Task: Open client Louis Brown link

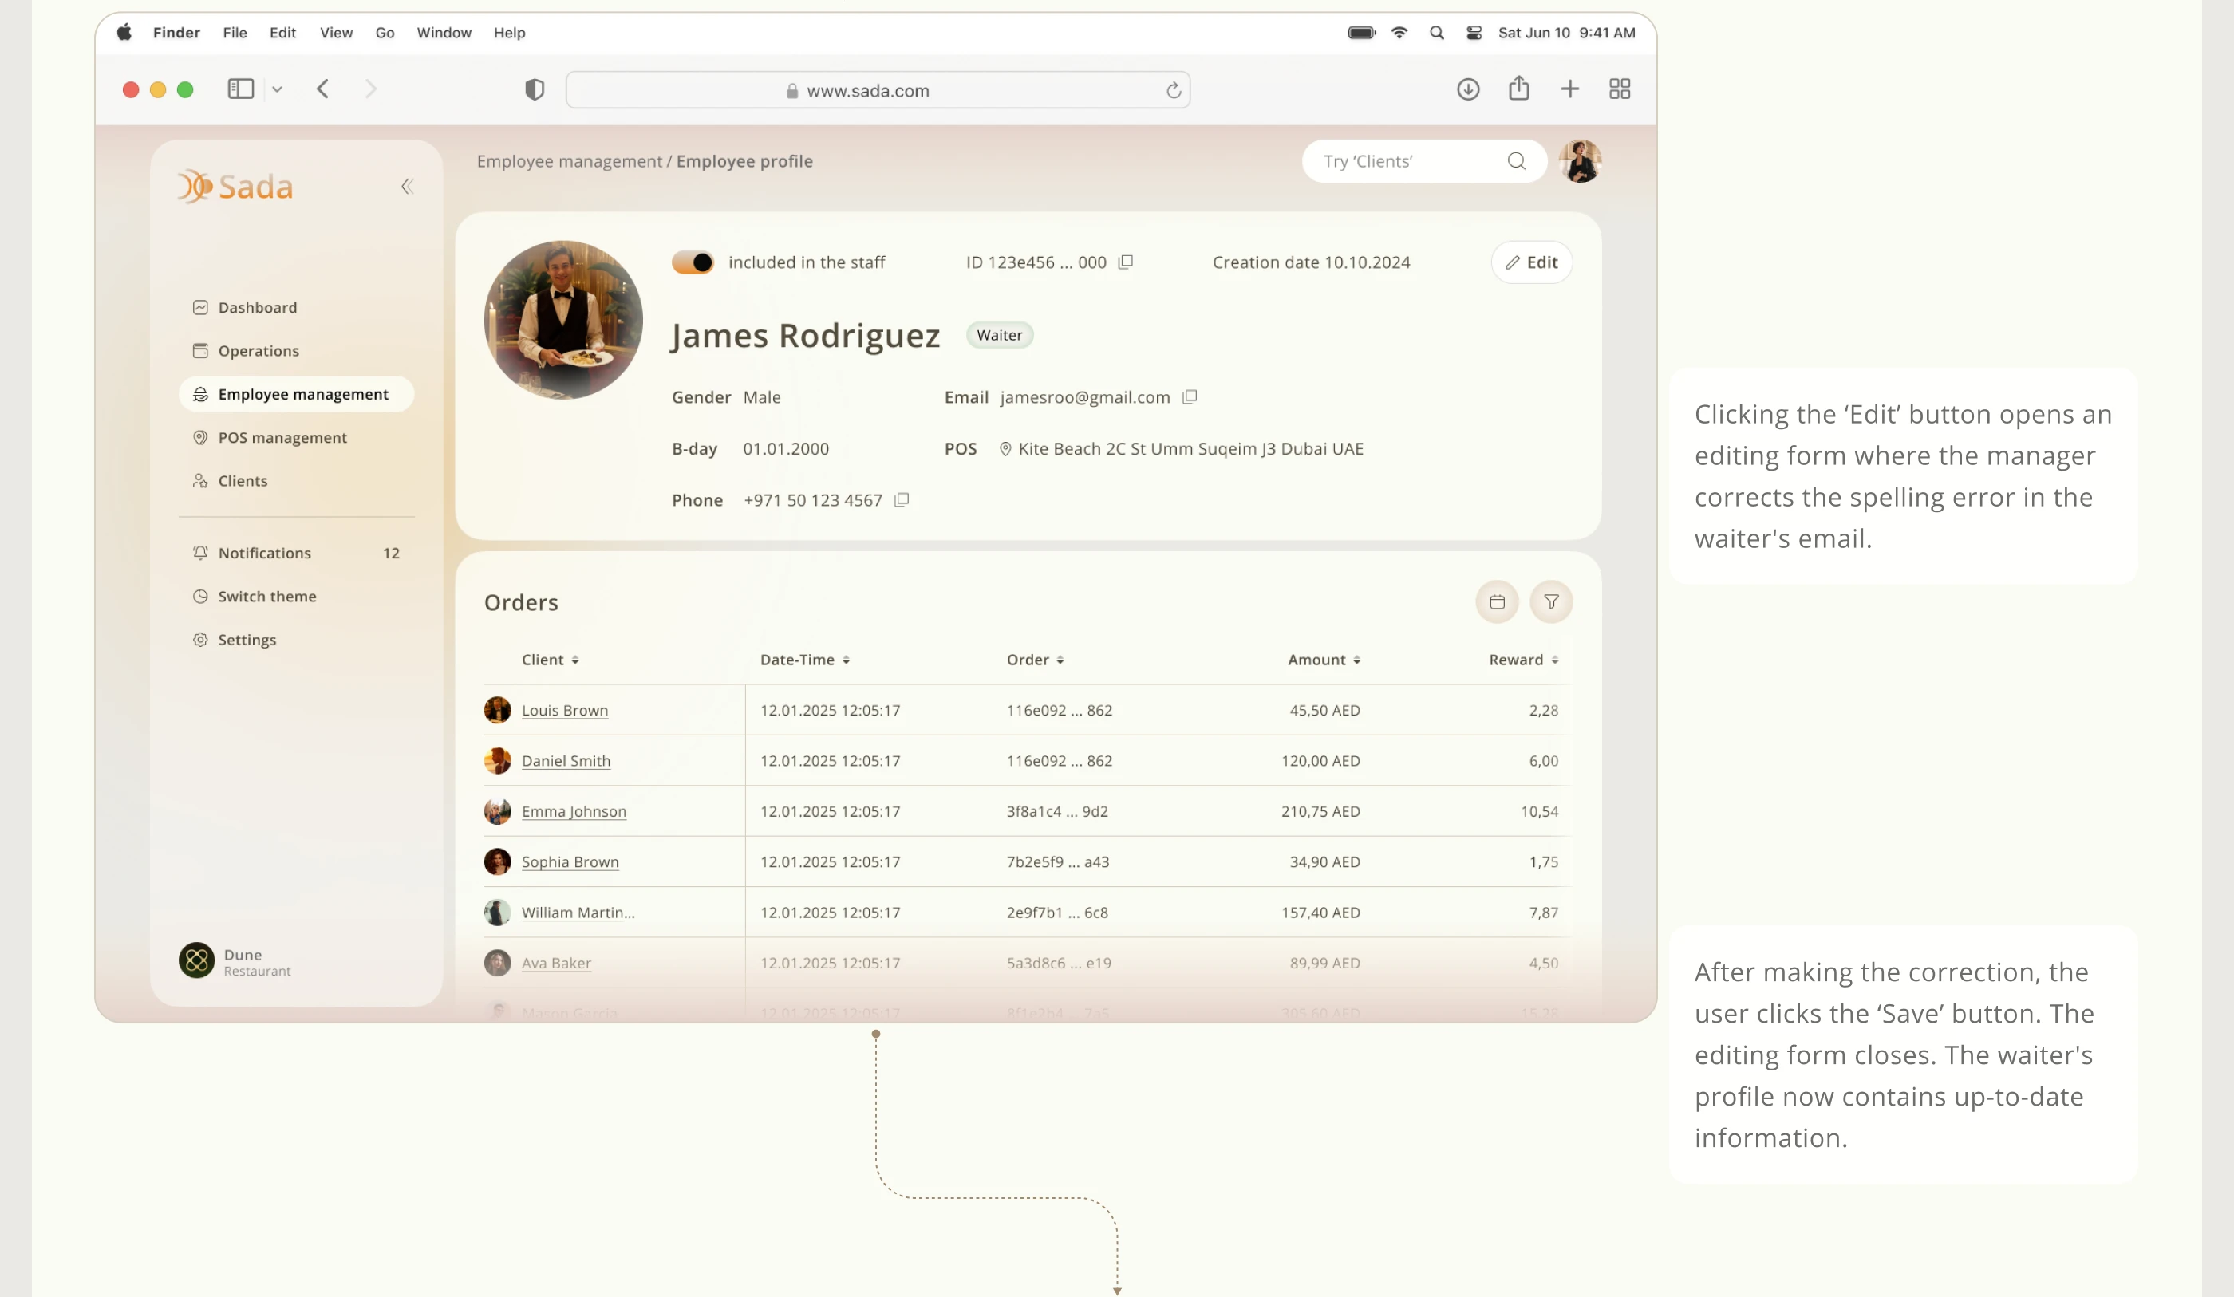Action: pyautogui.click(x=565, y=710)
